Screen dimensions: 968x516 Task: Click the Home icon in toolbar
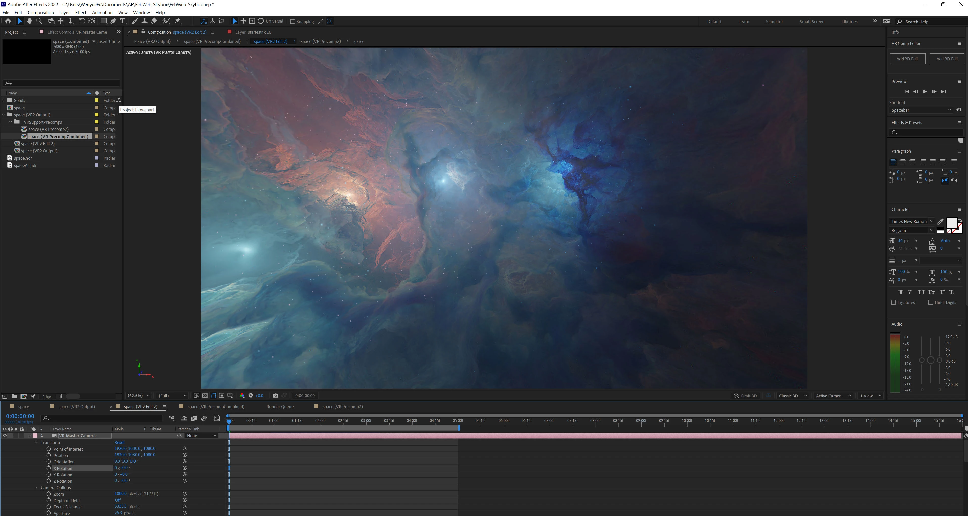8,21
